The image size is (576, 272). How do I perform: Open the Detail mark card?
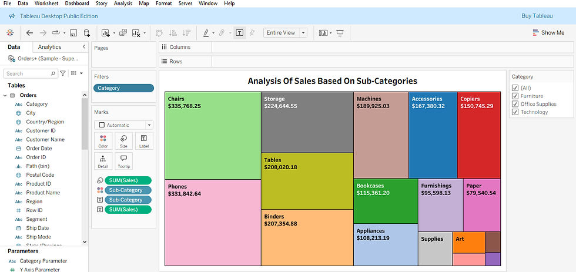pyautogui.click(x=103, y=161)
